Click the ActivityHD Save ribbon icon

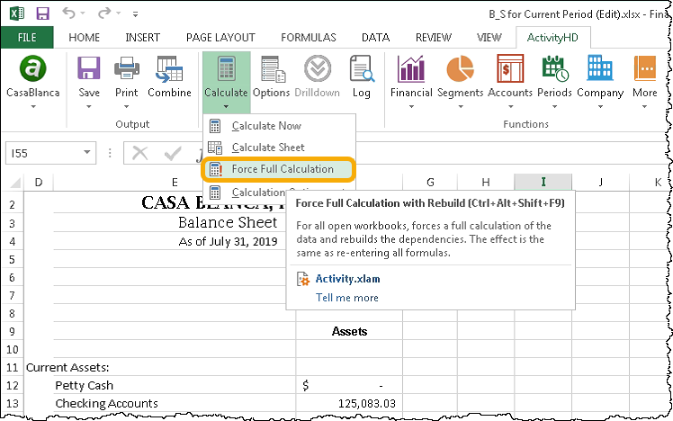[89, 67]
